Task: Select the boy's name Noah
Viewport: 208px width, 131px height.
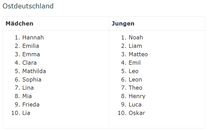Action: click(x=136, y=38)
